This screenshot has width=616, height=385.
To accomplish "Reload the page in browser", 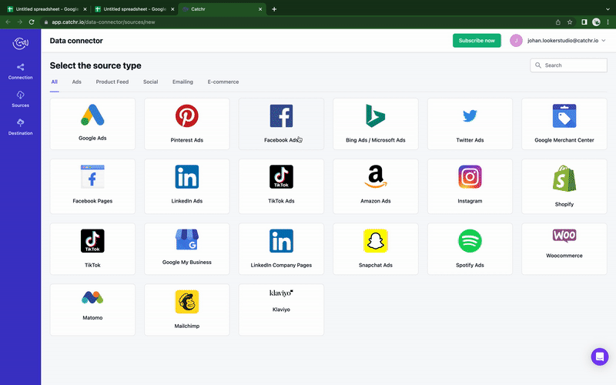I will [x=32, y=22].
